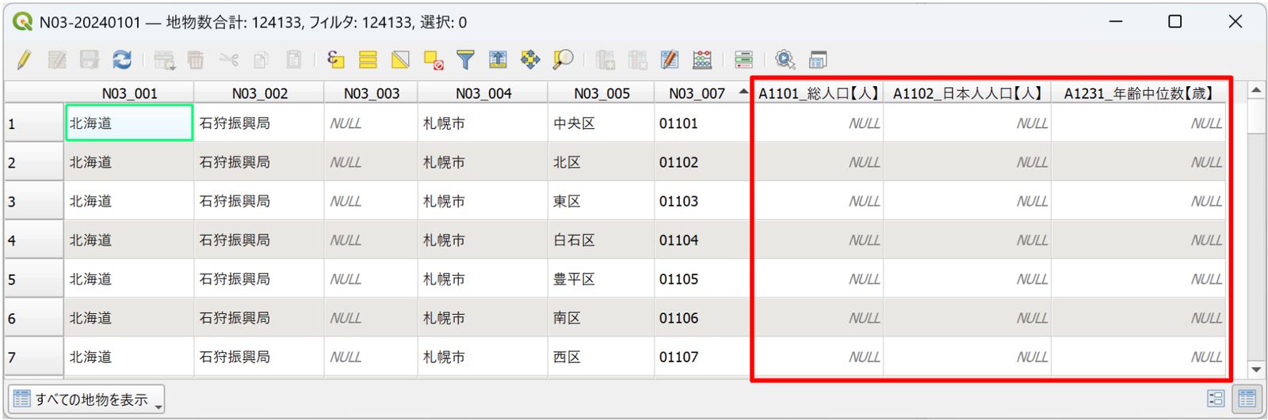Click the vertical scrollbar up arrow
1268x420 pixels.
coord(1256,90)
